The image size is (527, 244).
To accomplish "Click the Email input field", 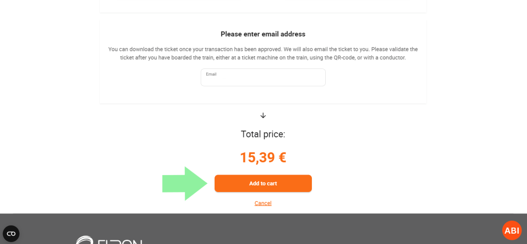I will [263, 79].
